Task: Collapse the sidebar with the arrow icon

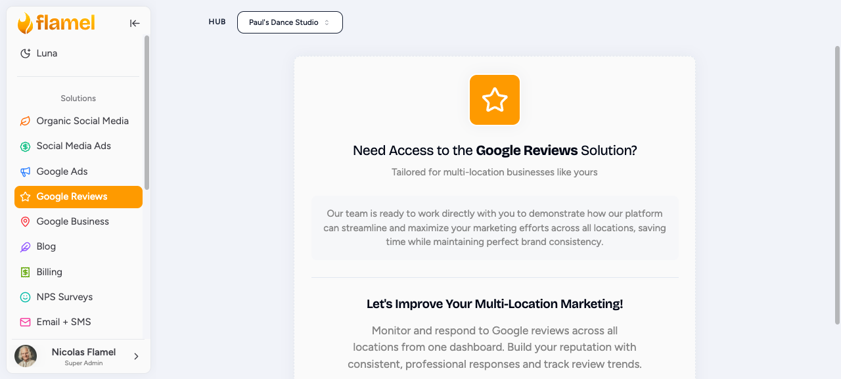Action: point(135,23)
